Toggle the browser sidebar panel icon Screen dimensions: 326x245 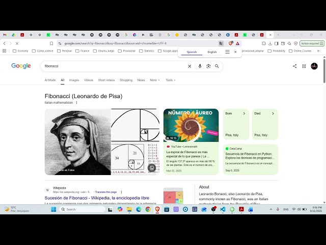pos(276,43)
